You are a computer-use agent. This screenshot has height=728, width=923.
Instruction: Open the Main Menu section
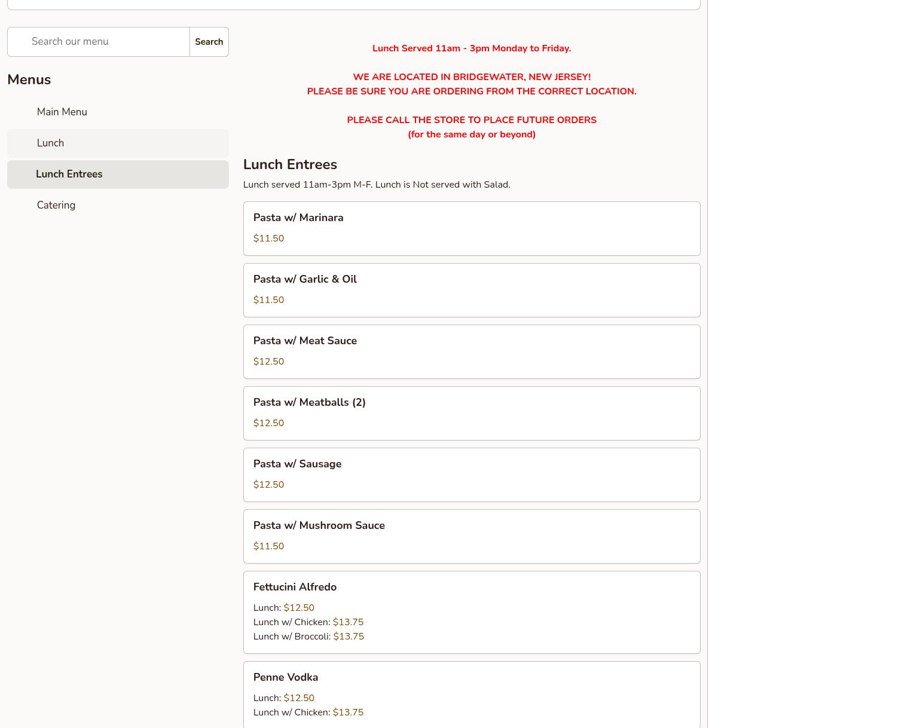tap(118, 112)
